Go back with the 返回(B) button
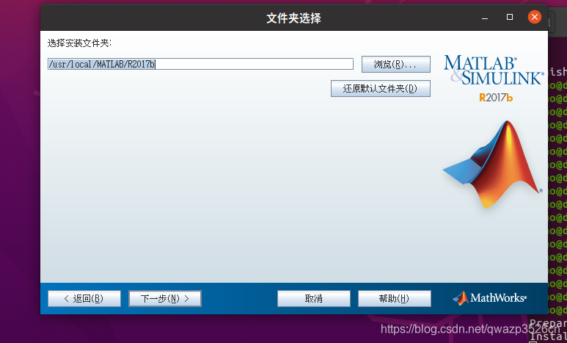The width and height of the screenshot is (567, 343). tap(84, 299)
